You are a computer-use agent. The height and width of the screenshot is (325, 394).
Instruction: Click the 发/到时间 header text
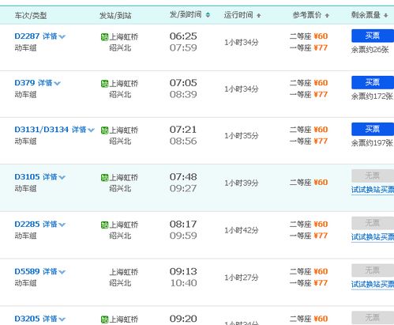186,14
